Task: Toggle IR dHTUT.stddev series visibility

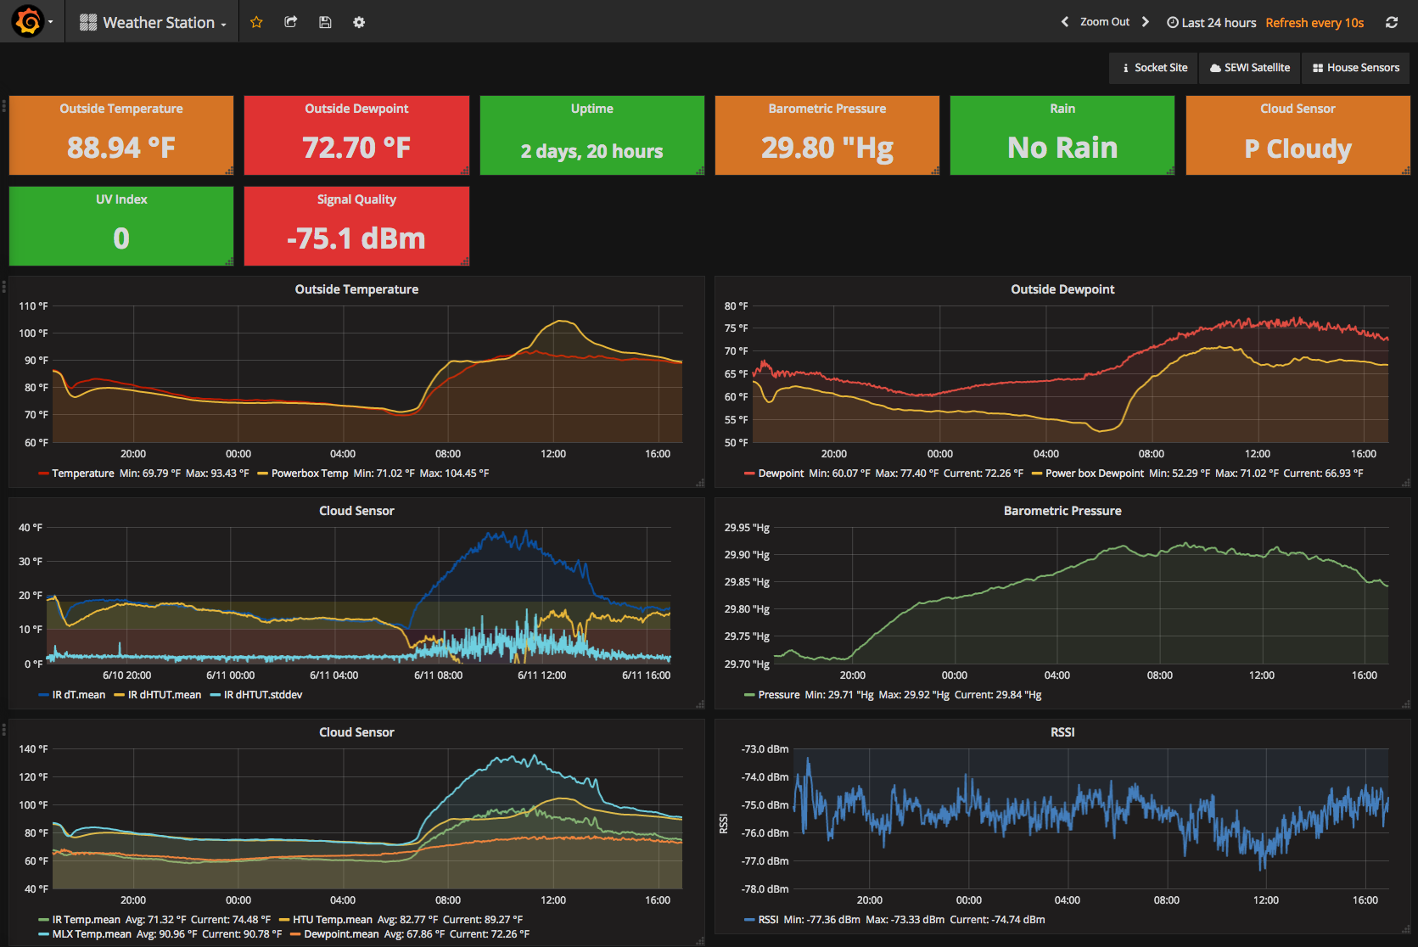Action: 262,695
